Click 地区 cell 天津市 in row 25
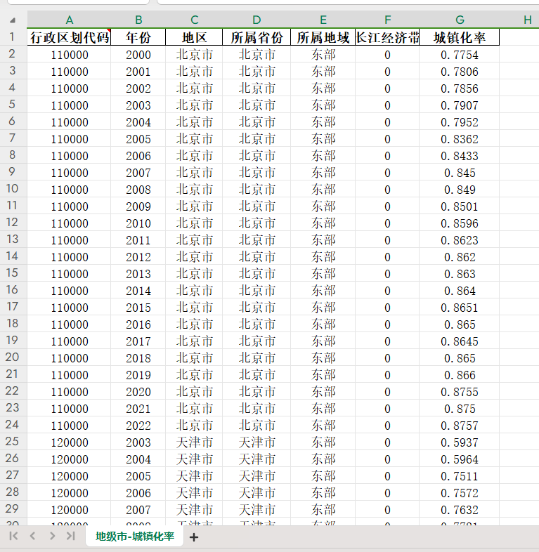 point(194,443)
